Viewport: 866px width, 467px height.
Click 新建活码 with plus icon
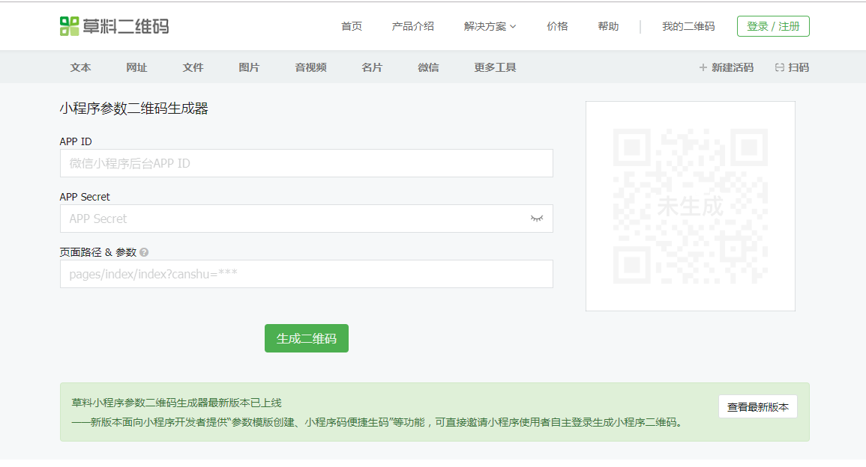click(727, 67)
